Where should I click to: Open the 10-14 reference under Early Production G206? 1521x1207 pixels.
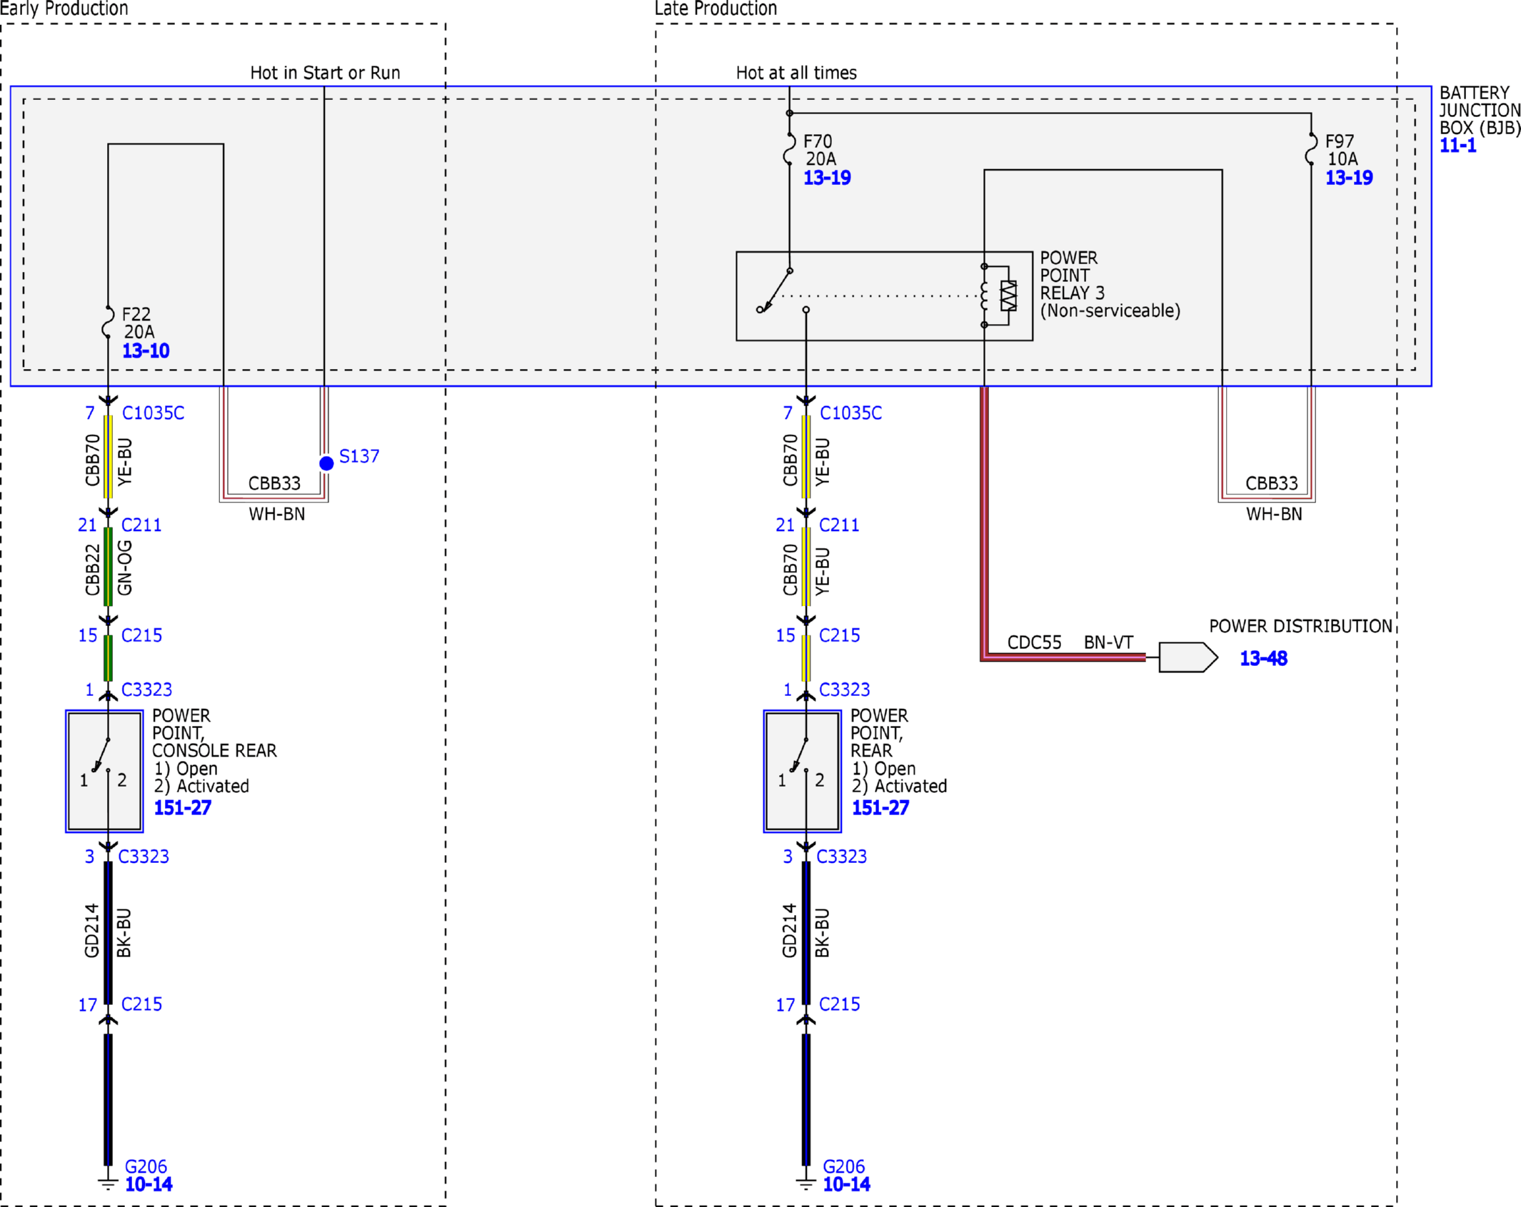[149, 1185]
